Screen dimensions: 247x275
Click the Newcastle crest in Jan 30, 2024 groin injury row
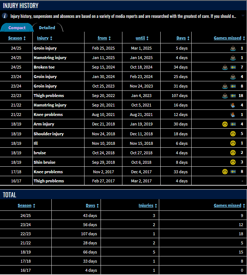[x=233, y=77]
